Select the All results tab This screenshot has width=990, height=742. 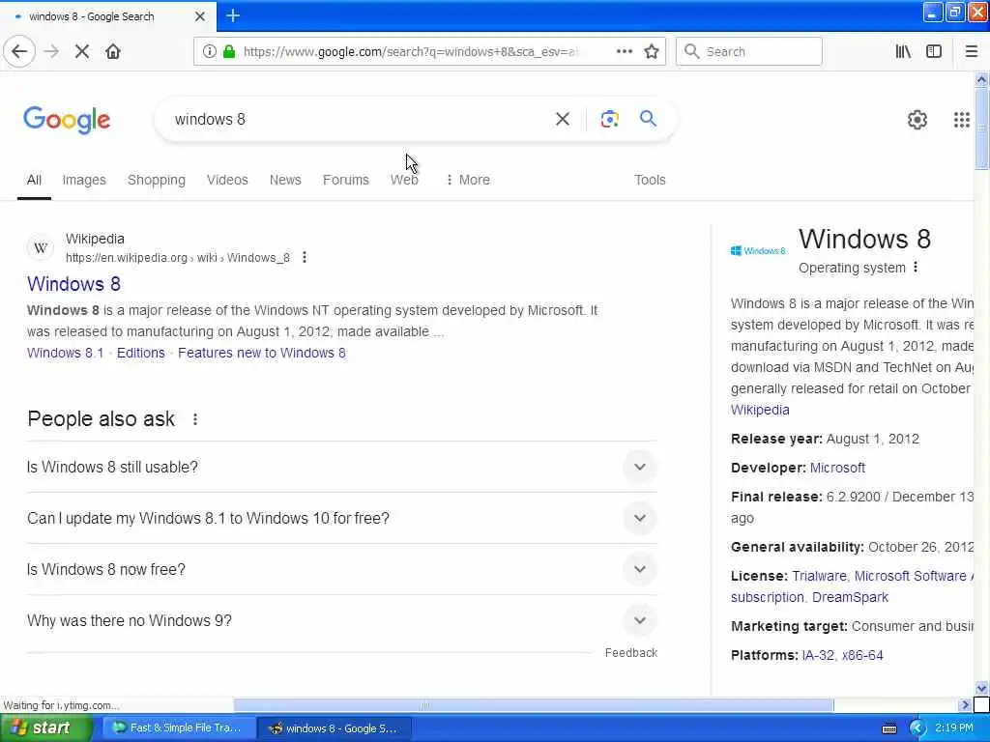pyautogui.click(x=34, y=180)
